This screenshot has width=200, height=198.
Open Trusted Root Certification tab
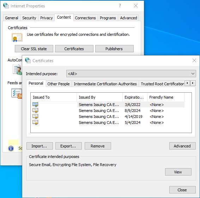[162, 84]
